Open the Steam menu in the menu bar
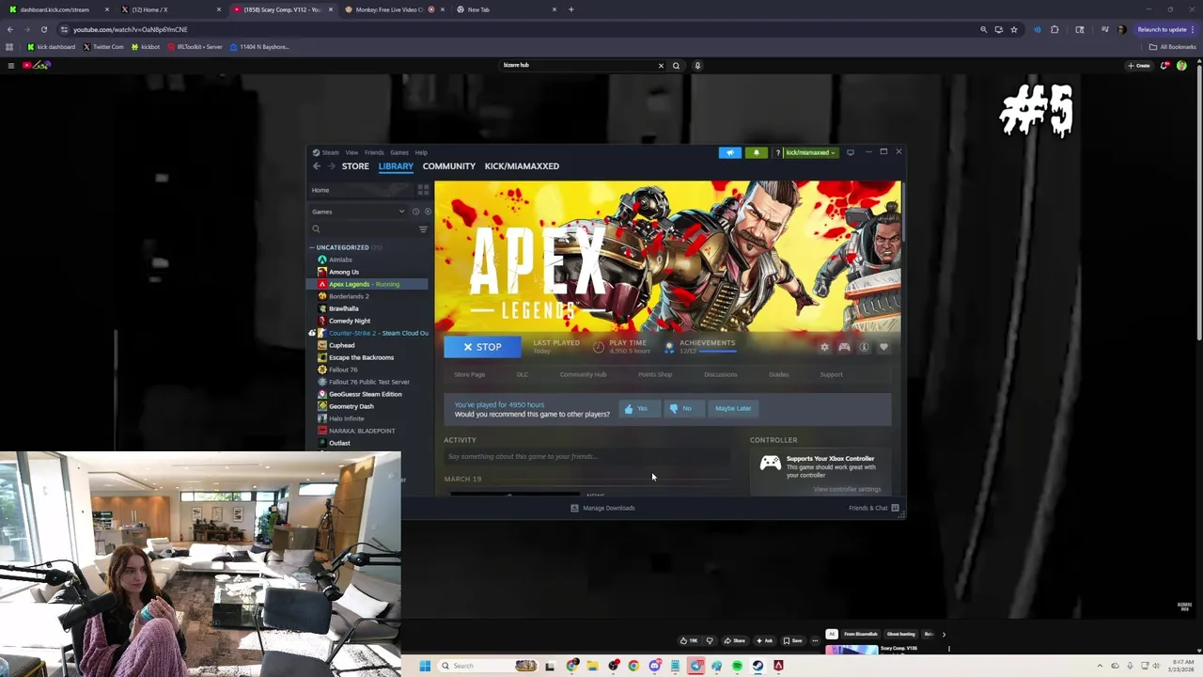Image resolution: width=1203 pixels, height=677 pixels. coord(330,152)
